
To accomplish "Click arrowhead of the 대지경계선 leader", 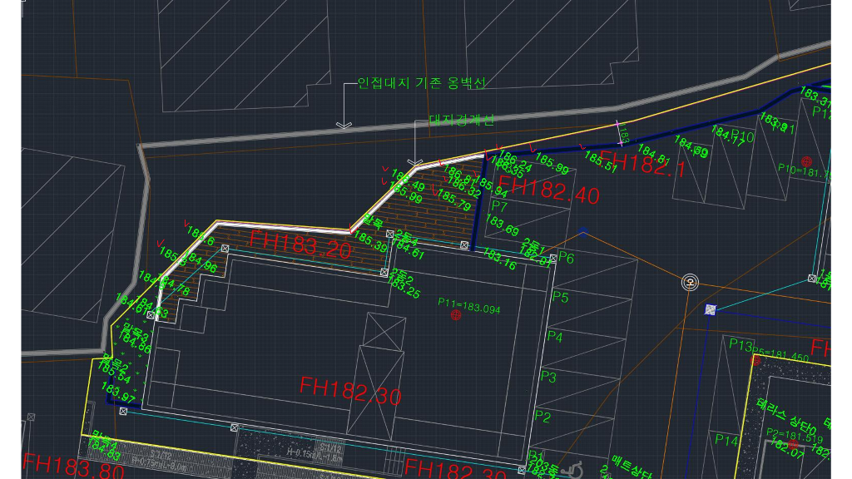I will pyautogui.click(x=416, y=160).
